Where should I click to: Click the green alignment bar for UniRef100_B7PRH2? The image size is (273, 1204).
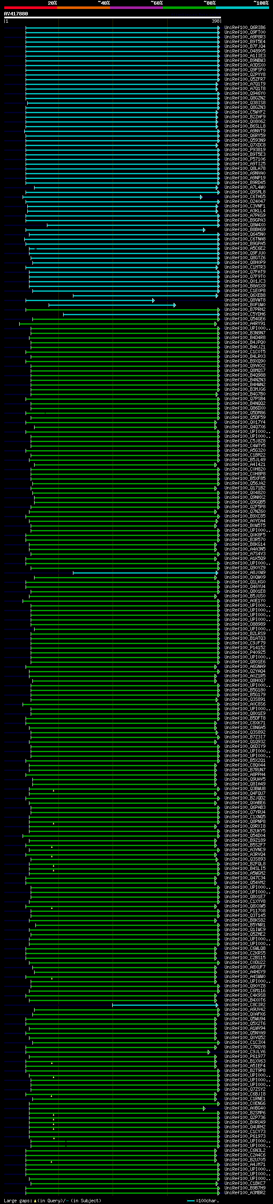[123, 309]
